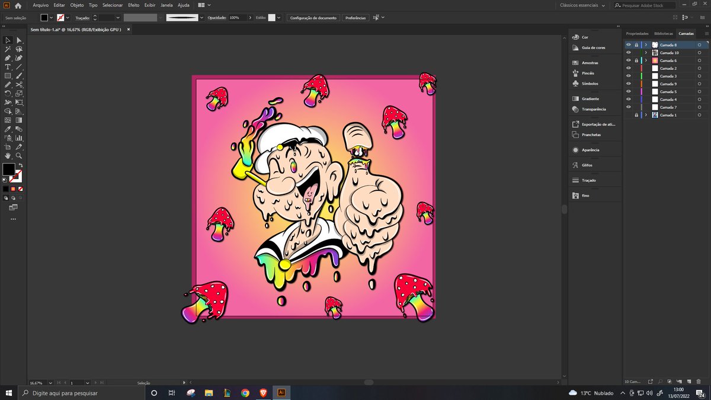Expand layer Camada 6 contents
Screen dimensions: 711x400
click(x=646, y=60)
